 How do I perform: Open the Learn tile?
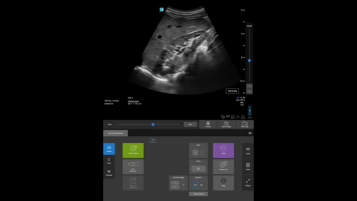coord(223,150)
